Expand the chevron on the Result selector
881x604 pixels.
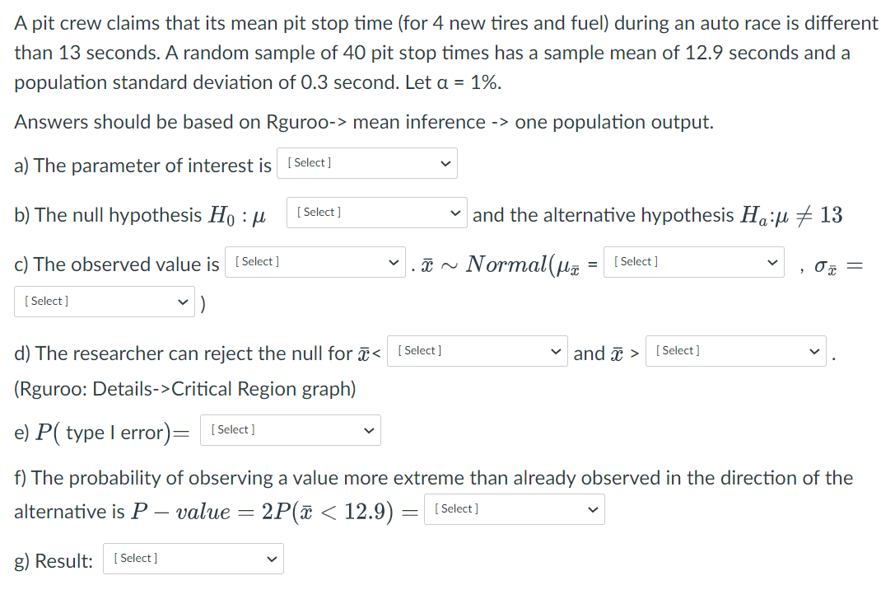[x=273, y=559]
